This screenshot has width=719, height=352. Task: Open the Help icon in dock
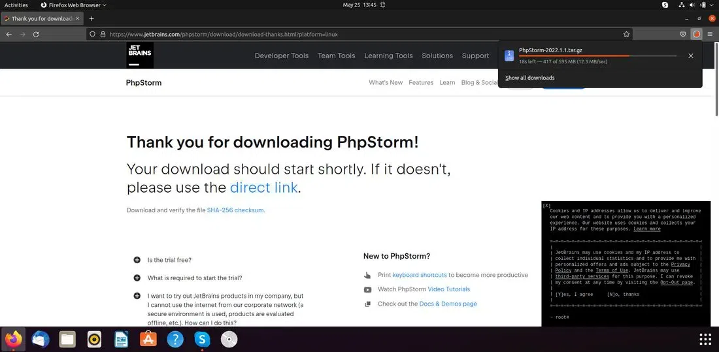pos(175,340)
